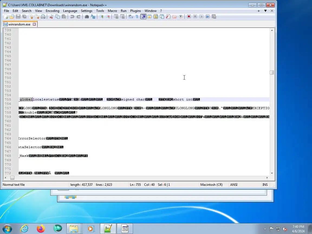312x234 pixels.
Task: Open the ? help menu
Action: pos(161,11)
